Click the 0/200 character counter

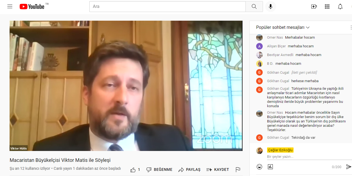[x=337, y=167]
